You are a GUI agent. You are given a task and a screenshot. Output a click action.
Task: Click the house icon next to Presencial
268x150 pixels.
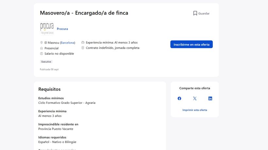[x=42, y=48]
